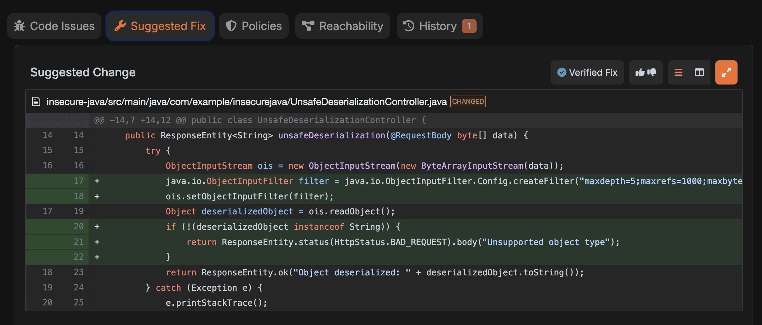Click the History clock icon
The image size is (762, 325).
408,26
